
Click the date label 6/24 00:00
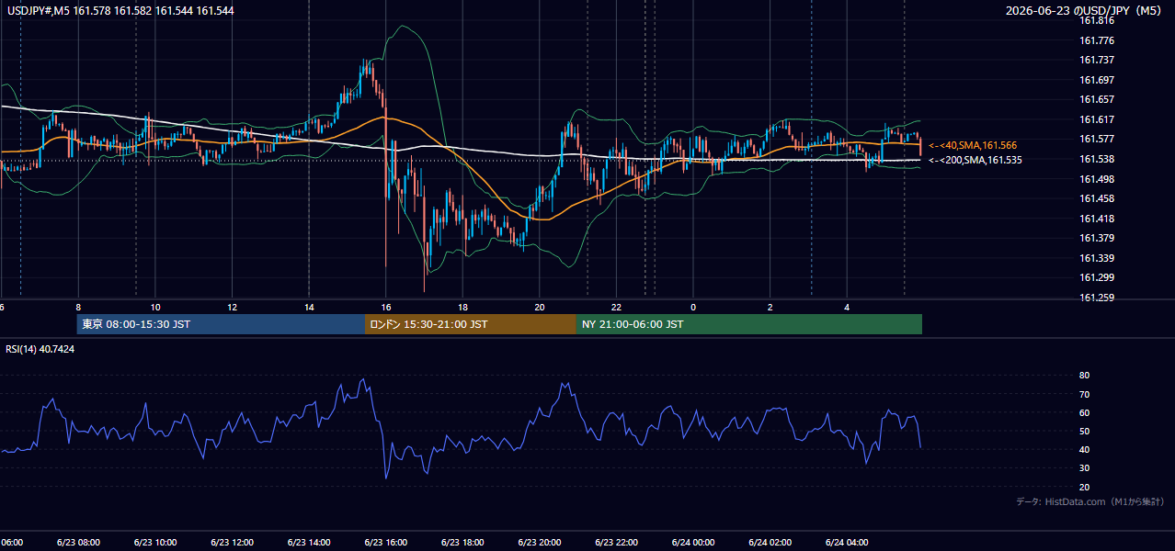(x=692, y=543)
